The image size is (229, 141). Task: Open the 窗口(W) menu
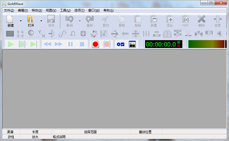[x=94, y=11]
